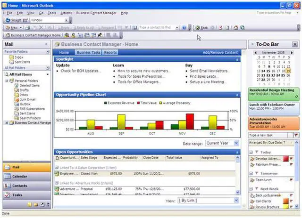Switch to the Reports tab
The height and width of the screenshot is (218, 302).
[x=110, y=52]
